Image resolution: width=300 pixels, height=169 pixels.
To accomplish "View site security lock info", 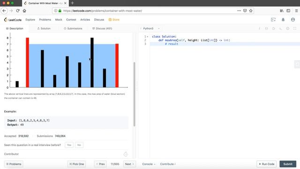I will pos(60,11).
